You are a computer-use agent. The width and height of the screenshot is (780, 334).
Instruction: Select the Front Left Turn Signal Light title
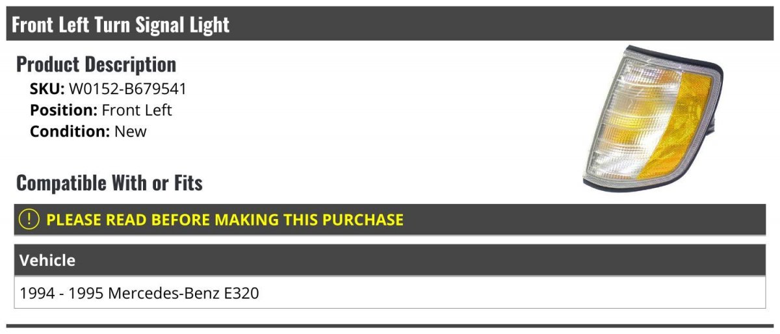(x=121, y=25)
